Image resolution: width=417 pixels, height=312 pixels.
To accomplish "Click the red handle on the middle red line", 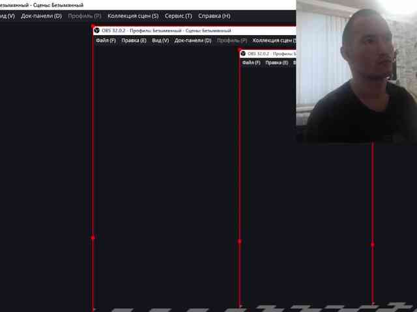I will tap(240, 241).
